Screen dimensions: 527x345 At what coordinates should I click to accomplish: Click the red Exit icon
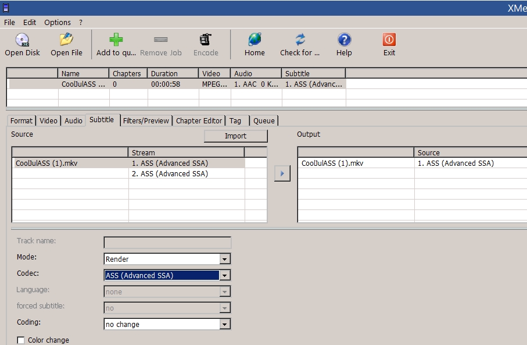tap(389, 40)
